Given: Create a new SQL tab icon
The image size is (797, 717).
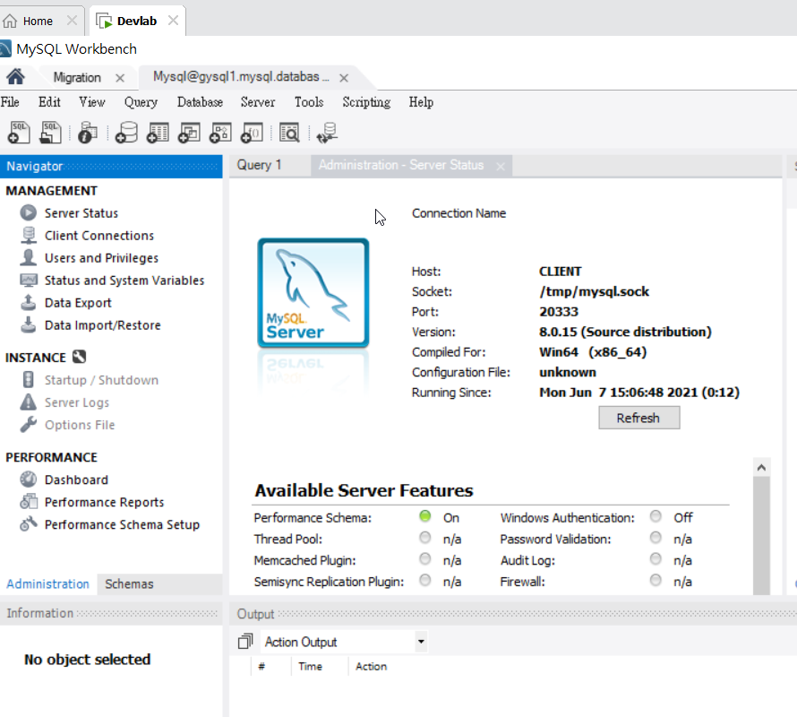Looking at the screenshot, I should 19,133.
